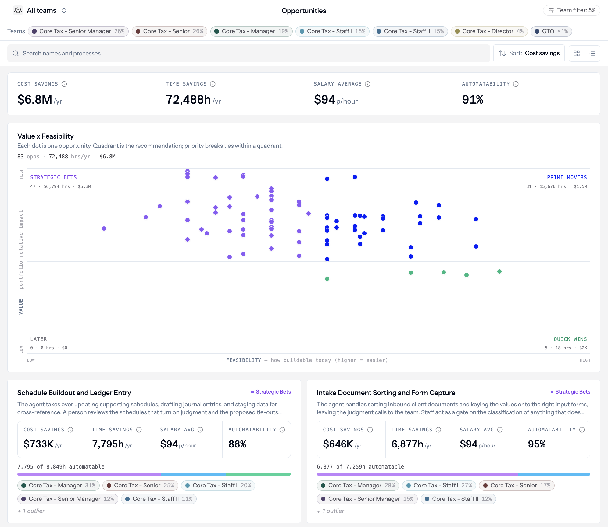Viewport: 608px width, 527px height.
Task: Show Automatability info on Schedule Buildout card
Action: tap(282, 430)
